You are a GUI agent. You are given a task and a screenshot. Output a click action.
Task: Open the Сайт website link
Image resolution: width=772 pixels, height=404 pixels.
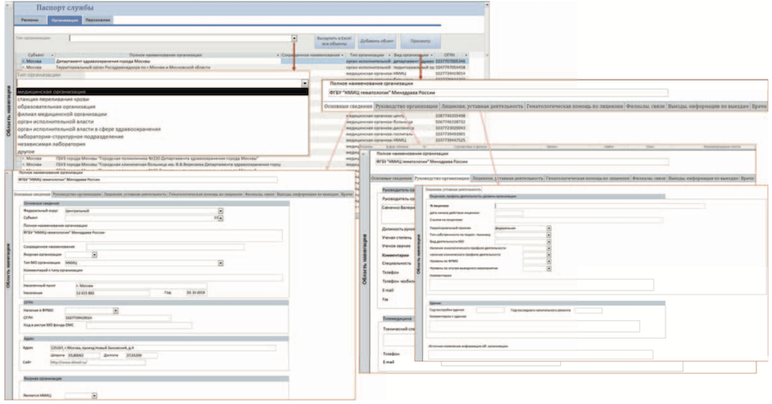97,362
